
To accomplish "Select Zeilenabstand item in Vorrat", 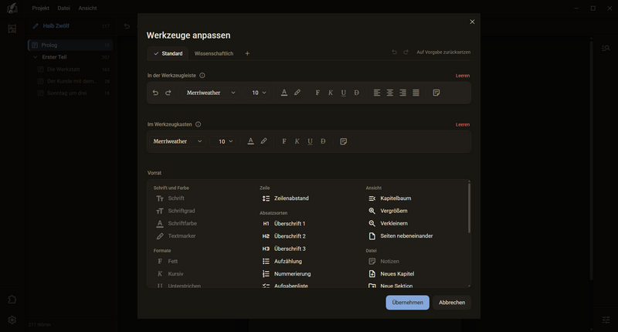I will click(286, 198).
